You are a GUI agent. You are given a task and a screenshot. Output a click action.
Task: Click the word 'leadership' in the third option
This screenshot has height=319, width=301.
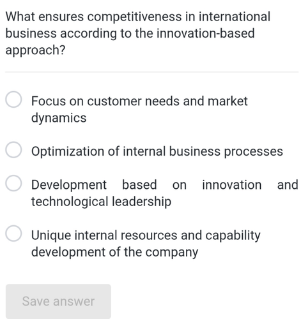point(142,202)
